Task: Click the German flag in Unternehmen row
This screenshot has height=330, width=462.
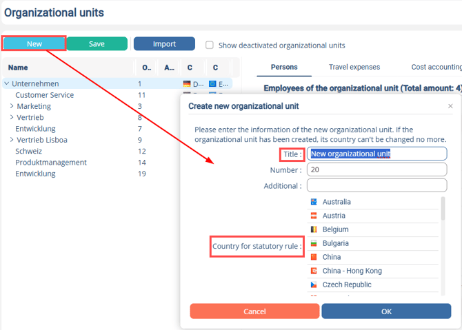Action: click(x=187, y=84)
